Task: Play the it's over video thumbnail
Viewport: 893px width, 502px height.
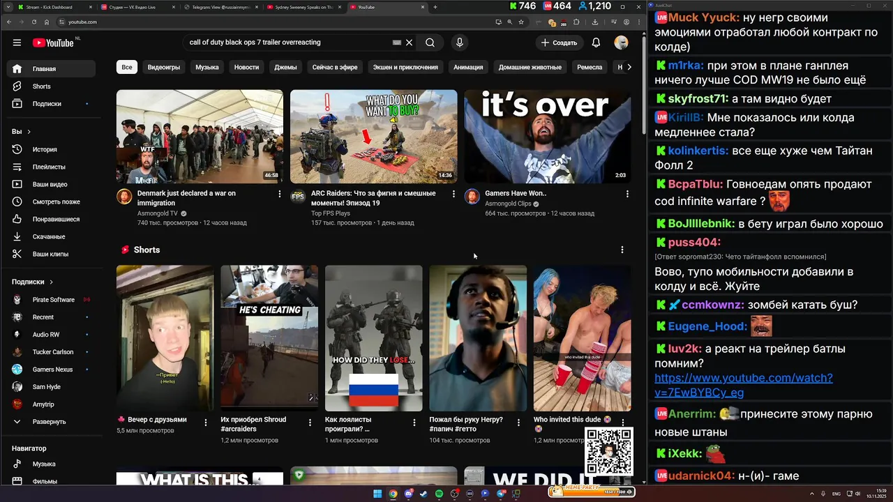Action: pyautogui.click(x=548, y=137)
